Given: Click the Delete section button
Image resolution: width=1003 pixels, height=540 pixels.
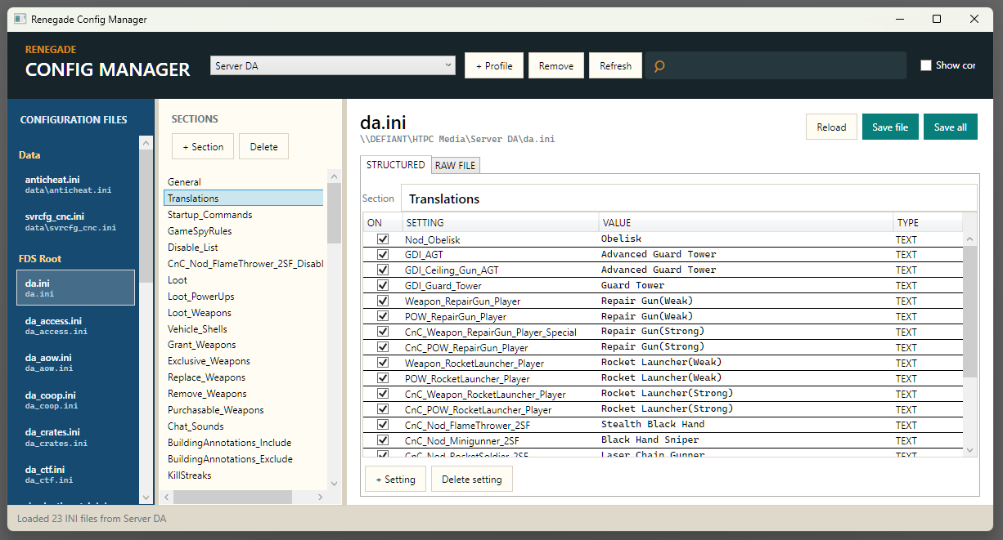Looking at the screenshot, I should [x=263, y=147].
